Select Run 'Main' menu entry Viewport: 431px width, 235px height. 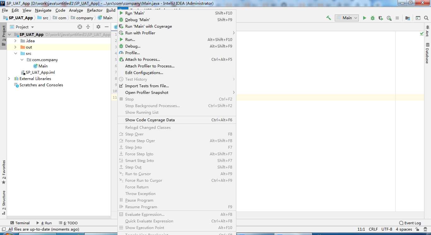click(x=177, y=13)
